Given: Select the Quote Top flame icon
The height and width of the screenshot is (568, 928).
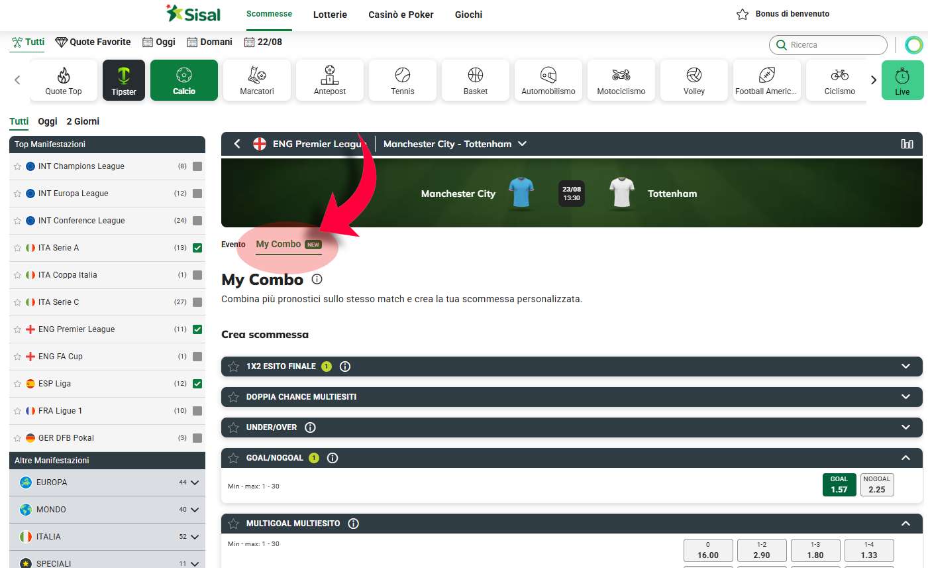Looking at the screenshot, I should point(64,75).
